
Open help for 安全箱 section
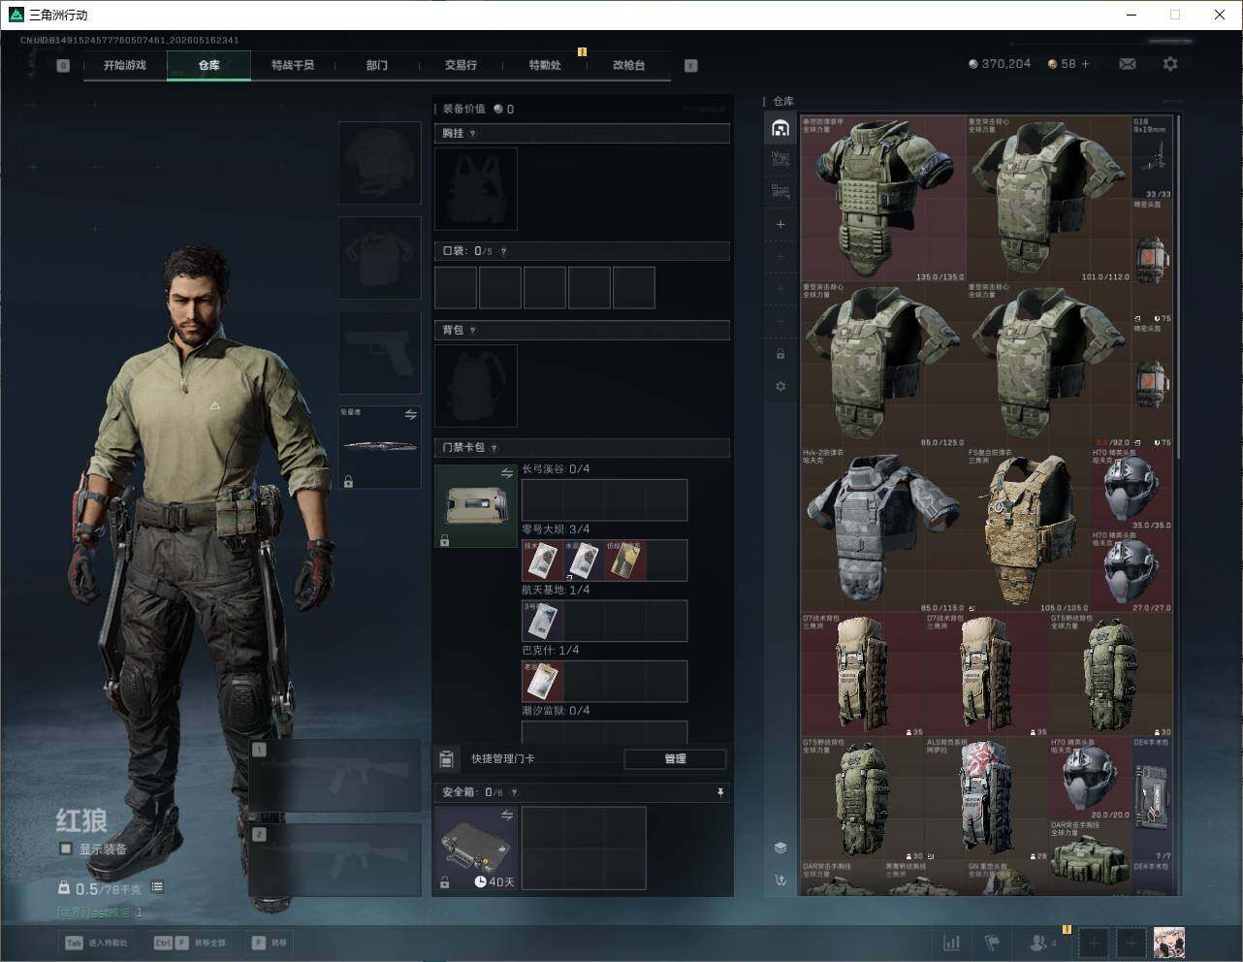click(514, 792)
